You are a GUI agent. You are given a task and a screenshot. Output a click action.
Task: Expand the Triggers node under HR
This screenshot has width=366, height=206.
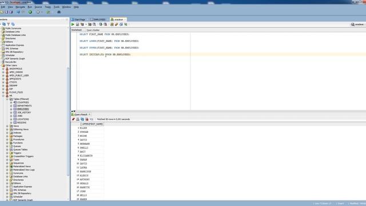click(7, 153)
